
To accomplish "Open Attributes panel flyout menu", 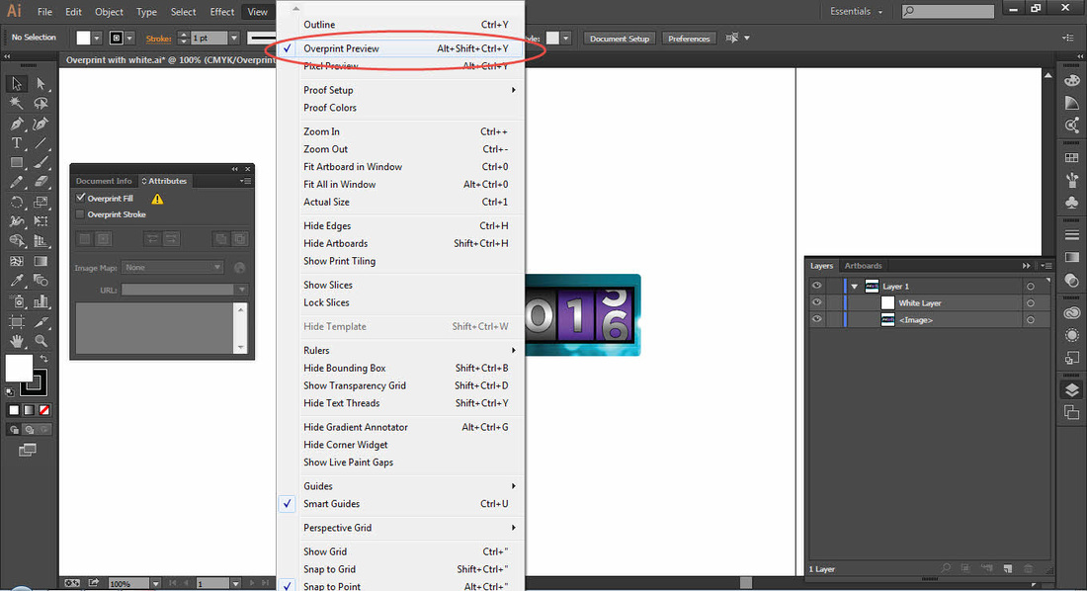I will click(245, 181).
